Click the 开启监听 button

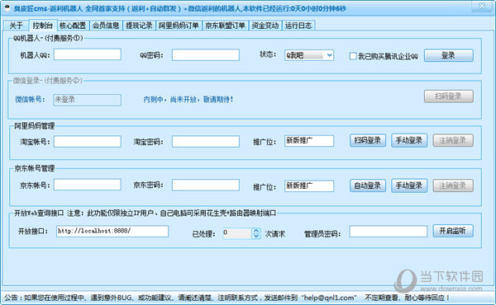453,231
